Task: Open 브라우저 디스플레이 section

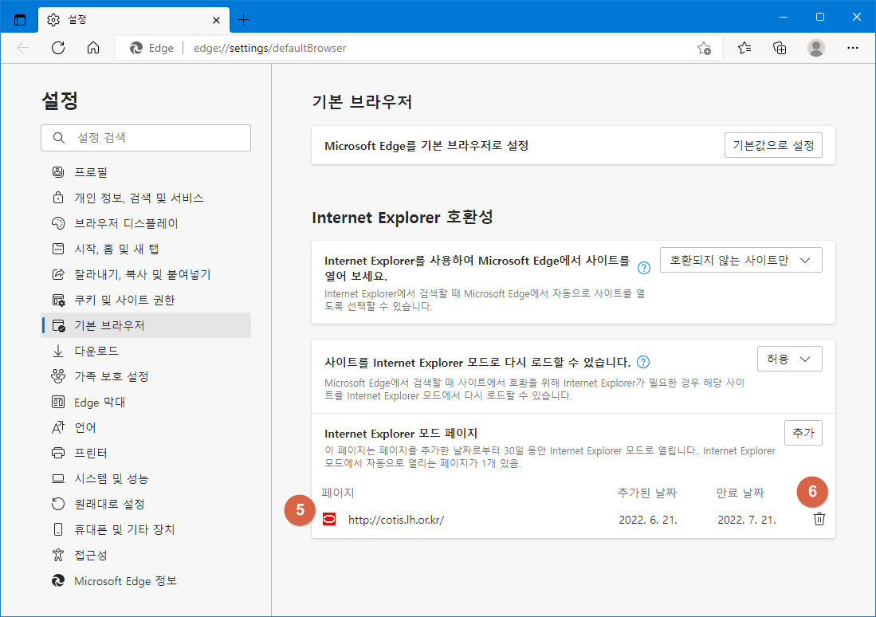Action: tap(146, 223)
